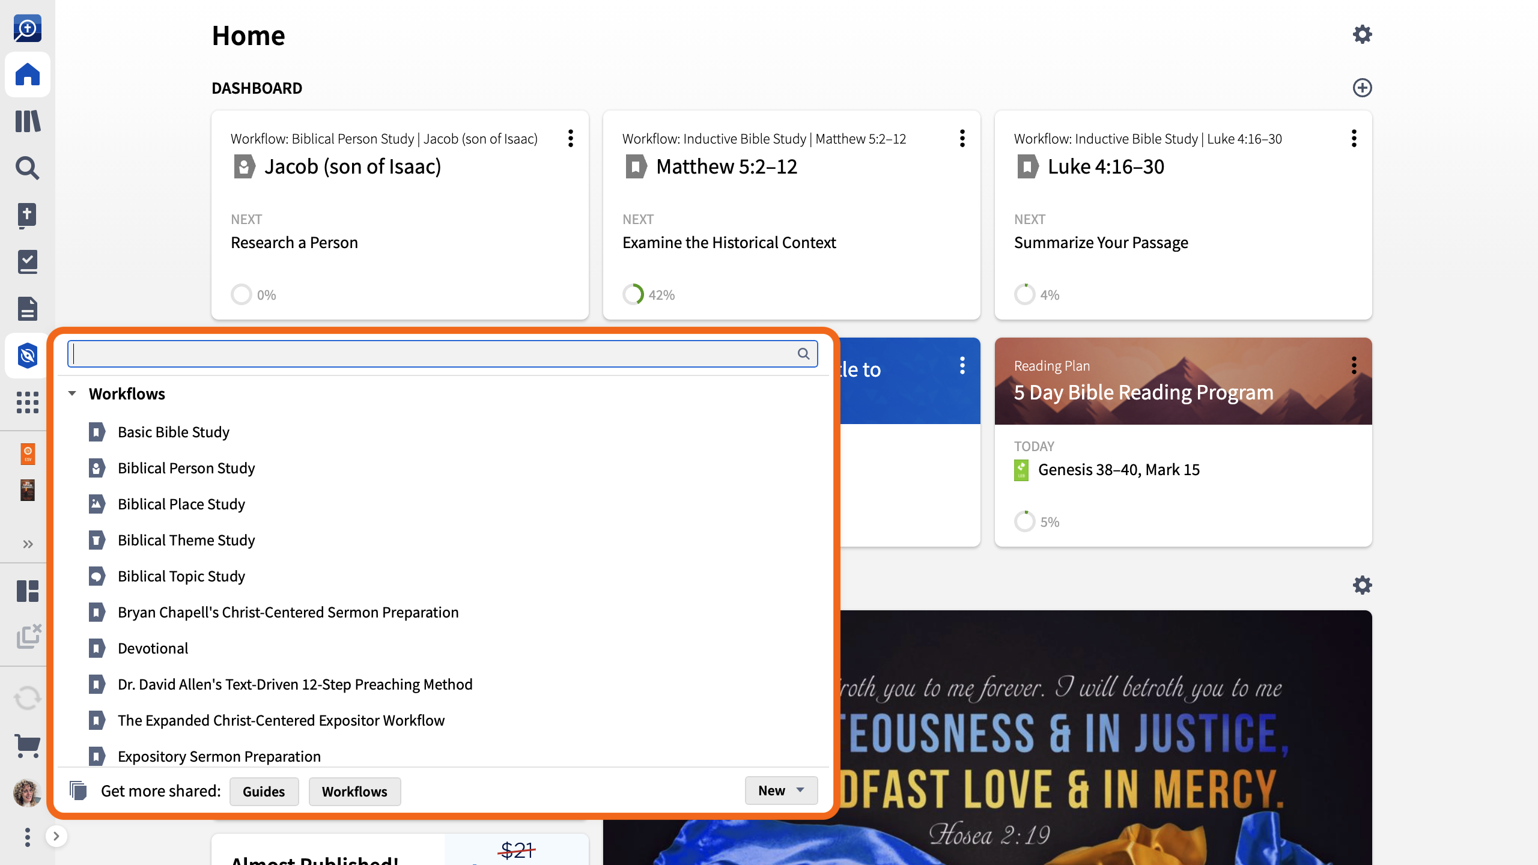
Task: Click the stacked documents icon by Get more shared
Action: [78, 791]
